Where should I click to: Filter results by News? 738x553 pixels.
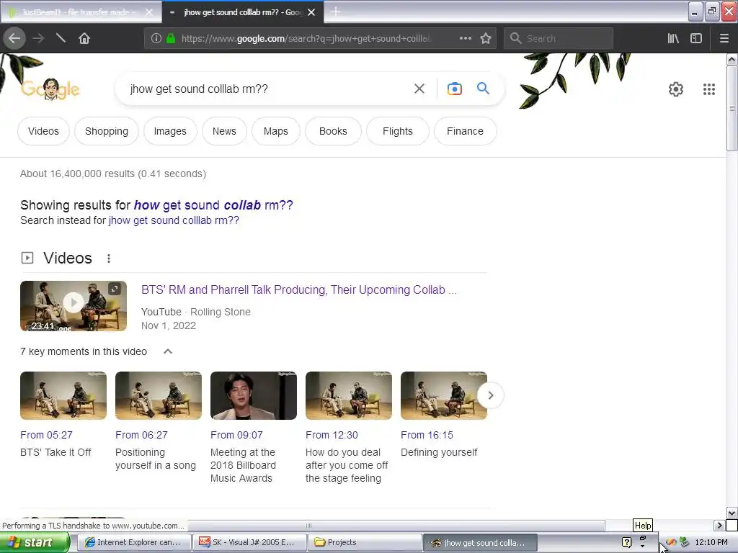tap(224, 131)
